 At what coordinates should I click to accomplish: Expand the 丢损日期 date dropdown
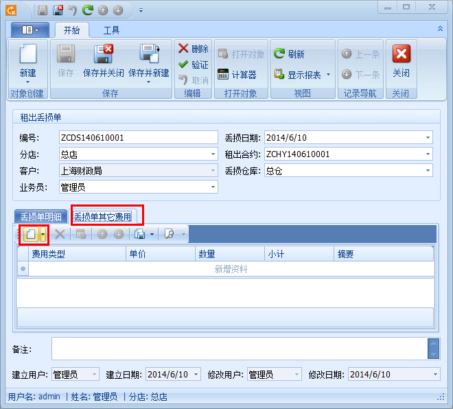(x=428, y=137)
